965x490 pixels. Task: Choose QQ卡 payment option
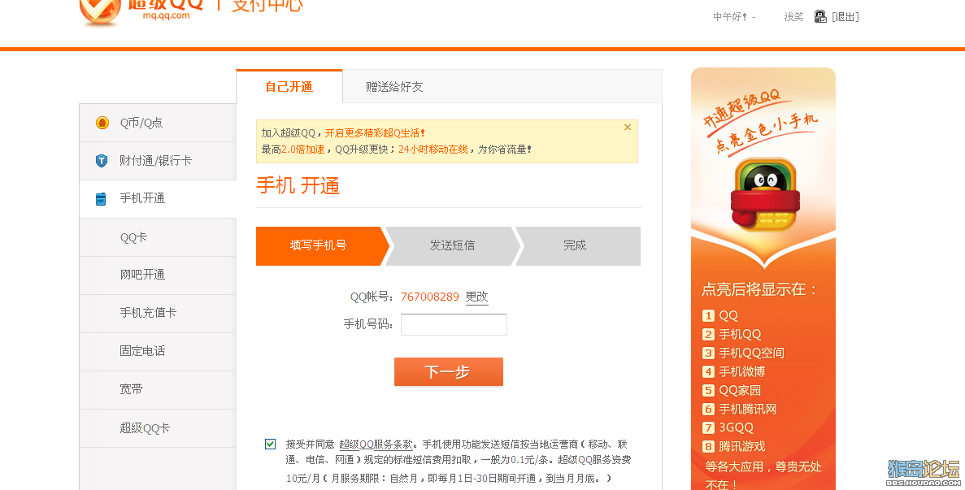(158, 237)
